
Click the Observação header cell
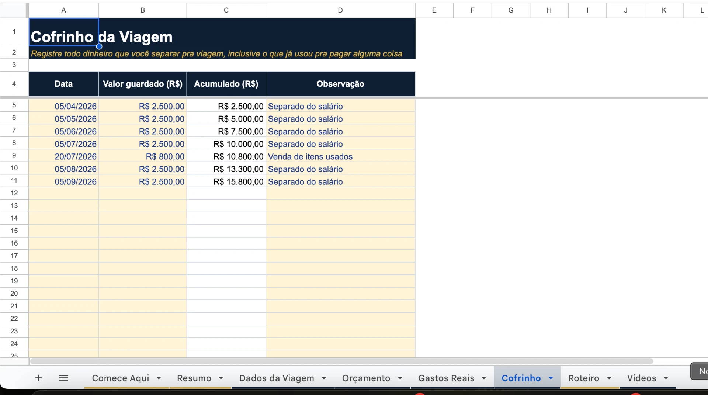click(340, 84)
